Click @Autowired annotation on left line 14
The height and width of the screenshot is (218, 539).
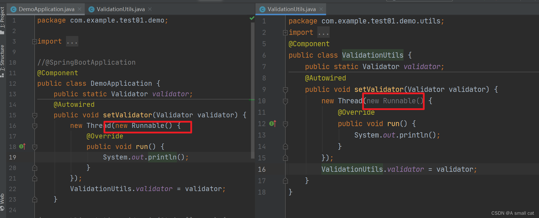(x=74, y=104)
